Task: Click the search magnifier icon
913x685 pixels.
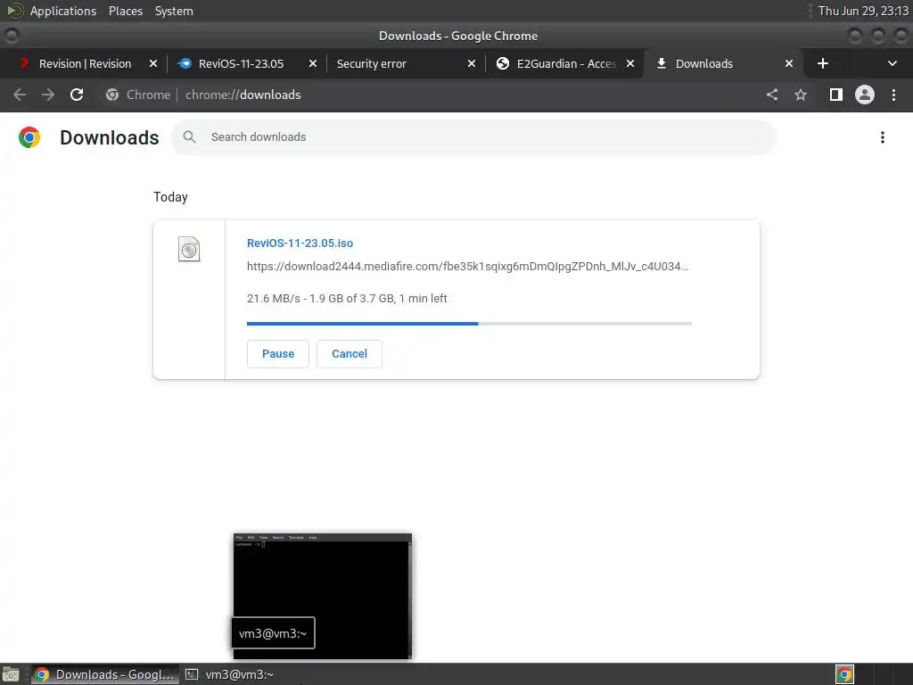Action: (189, 136)
